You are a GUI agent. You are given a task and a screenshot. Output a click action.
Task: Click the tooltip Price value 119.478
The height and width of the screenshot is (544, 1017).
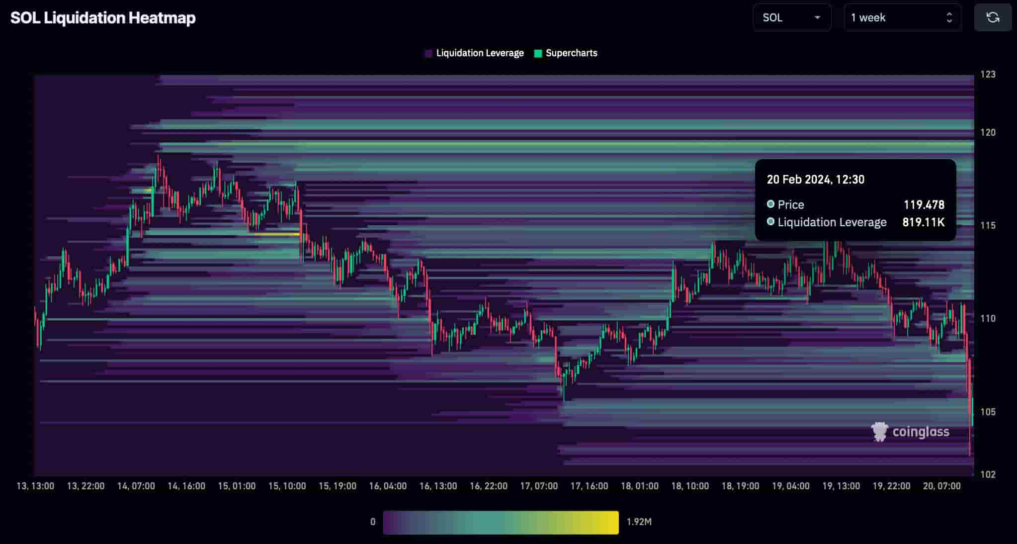tap(924, 205)
